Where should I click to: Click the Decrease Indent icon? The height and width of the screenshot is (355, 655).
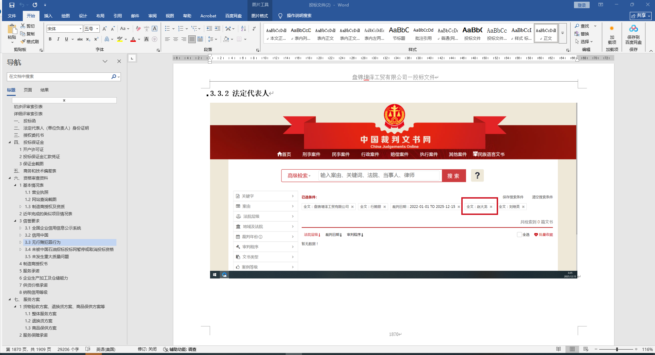[209, 29]
